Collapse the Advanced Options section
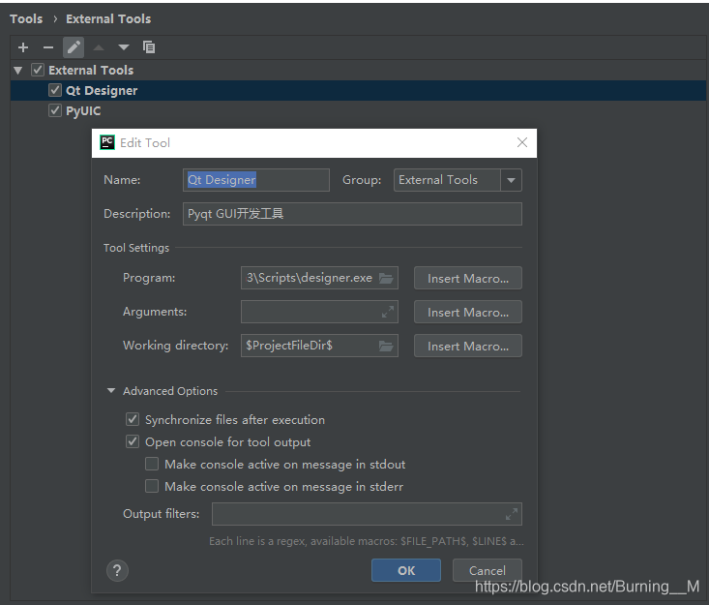The image size is (709, 605). coord(111,390)
